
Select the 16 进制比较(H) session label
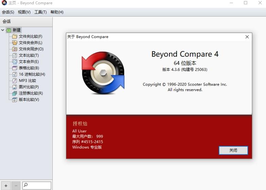pos(32,74)
